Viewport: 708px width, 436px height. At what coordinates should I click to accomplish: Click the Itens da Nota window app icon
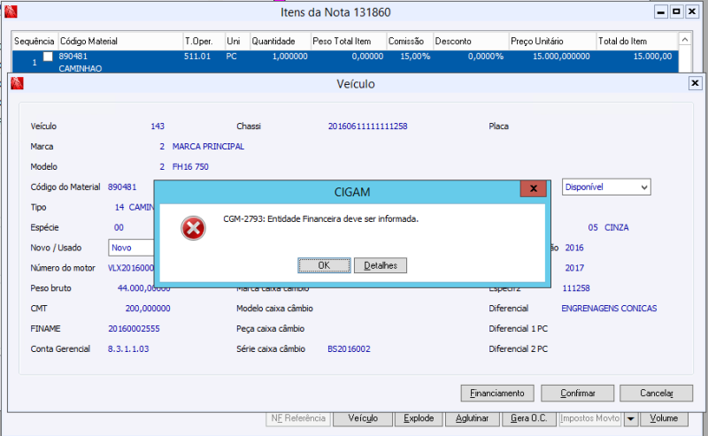click(x=11, y=11)
